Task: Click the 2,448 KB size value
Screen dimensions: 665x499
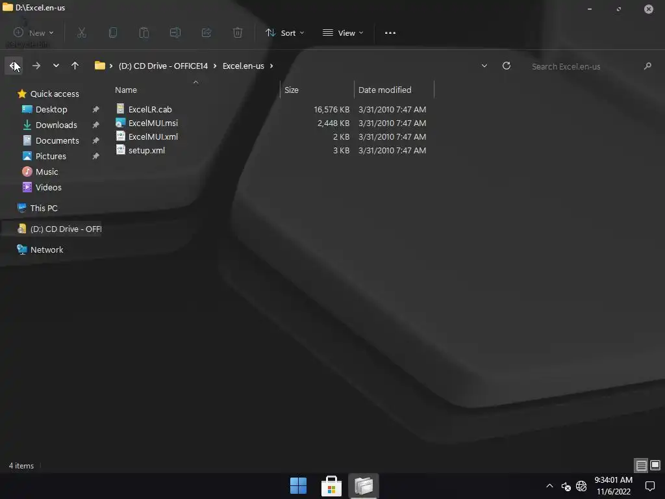Action: coord(333,123)
